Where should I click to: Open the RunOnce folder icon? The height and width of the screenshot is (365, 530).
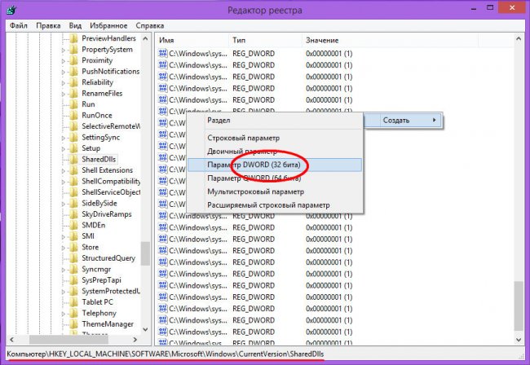pos(73,115)
